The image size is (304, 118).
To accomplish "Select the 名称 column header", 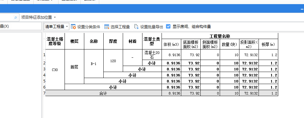I will (x=93, y=41).
